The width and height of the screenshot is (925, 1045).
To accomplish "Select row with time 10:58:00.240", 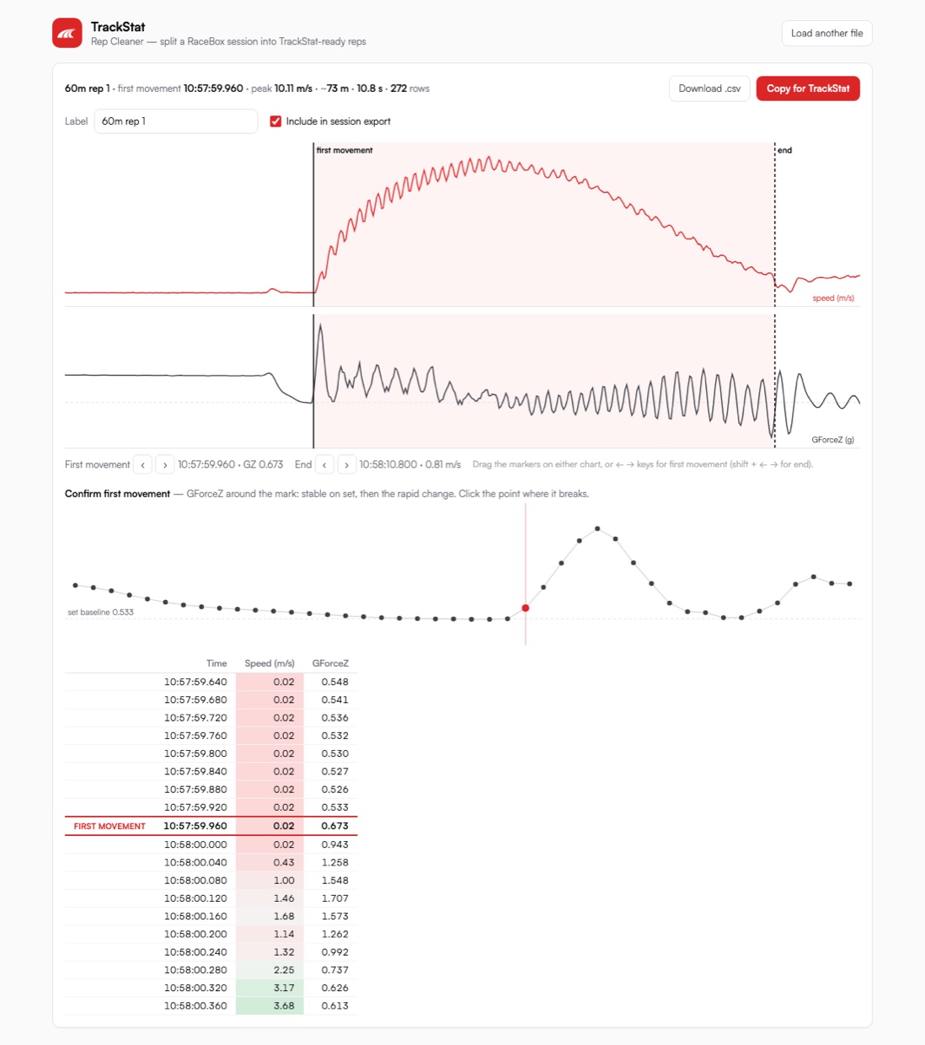I will click(x=211, y=952).
